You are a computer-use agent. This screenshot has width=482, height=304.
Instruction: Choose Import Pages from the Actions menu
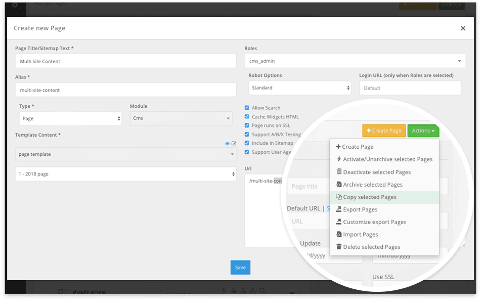tap(360, 235)
